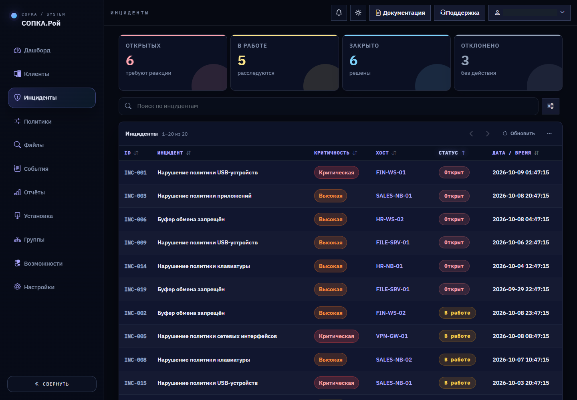The width and height of the screenshot is (577, 400).
Task: Click the search magnifier icon
Action: tap(128, 106)
